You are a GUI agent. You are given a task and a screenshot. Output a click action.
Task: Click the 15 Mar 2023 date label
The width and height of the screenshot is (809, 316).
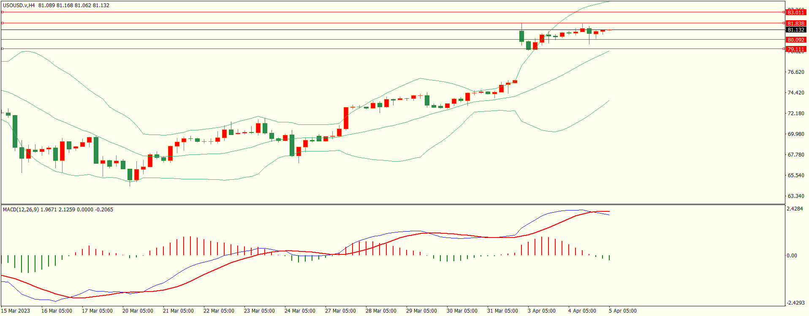pos(16,311)
